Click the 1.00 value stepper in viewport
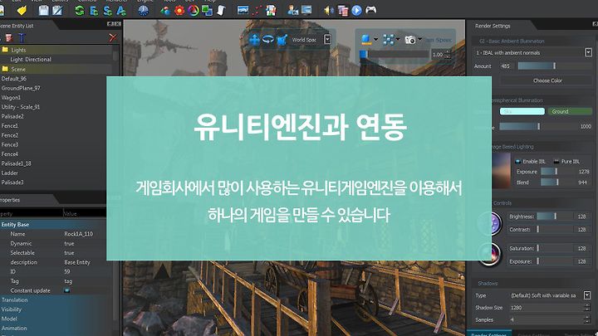The image size is (598, 336). pos(448,55)
